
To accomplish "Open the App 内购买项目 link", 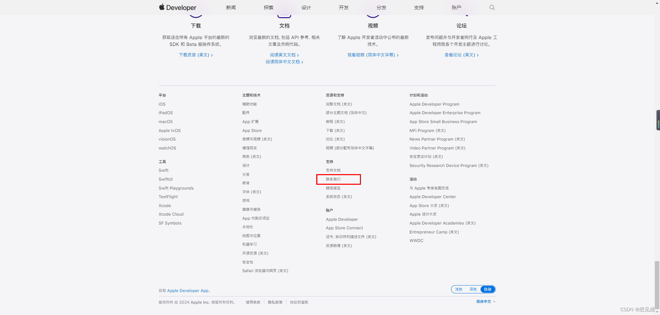I will 256,218.
